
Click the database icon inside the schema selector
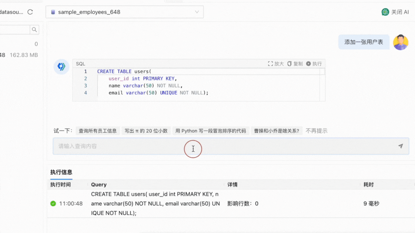coord(53,12)
